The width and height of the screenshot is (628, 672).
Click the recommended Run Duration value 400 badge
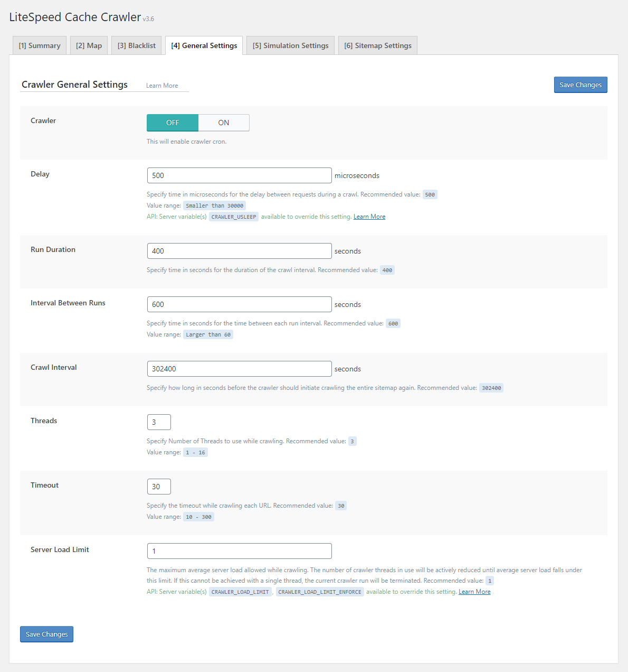click(387, 270)
